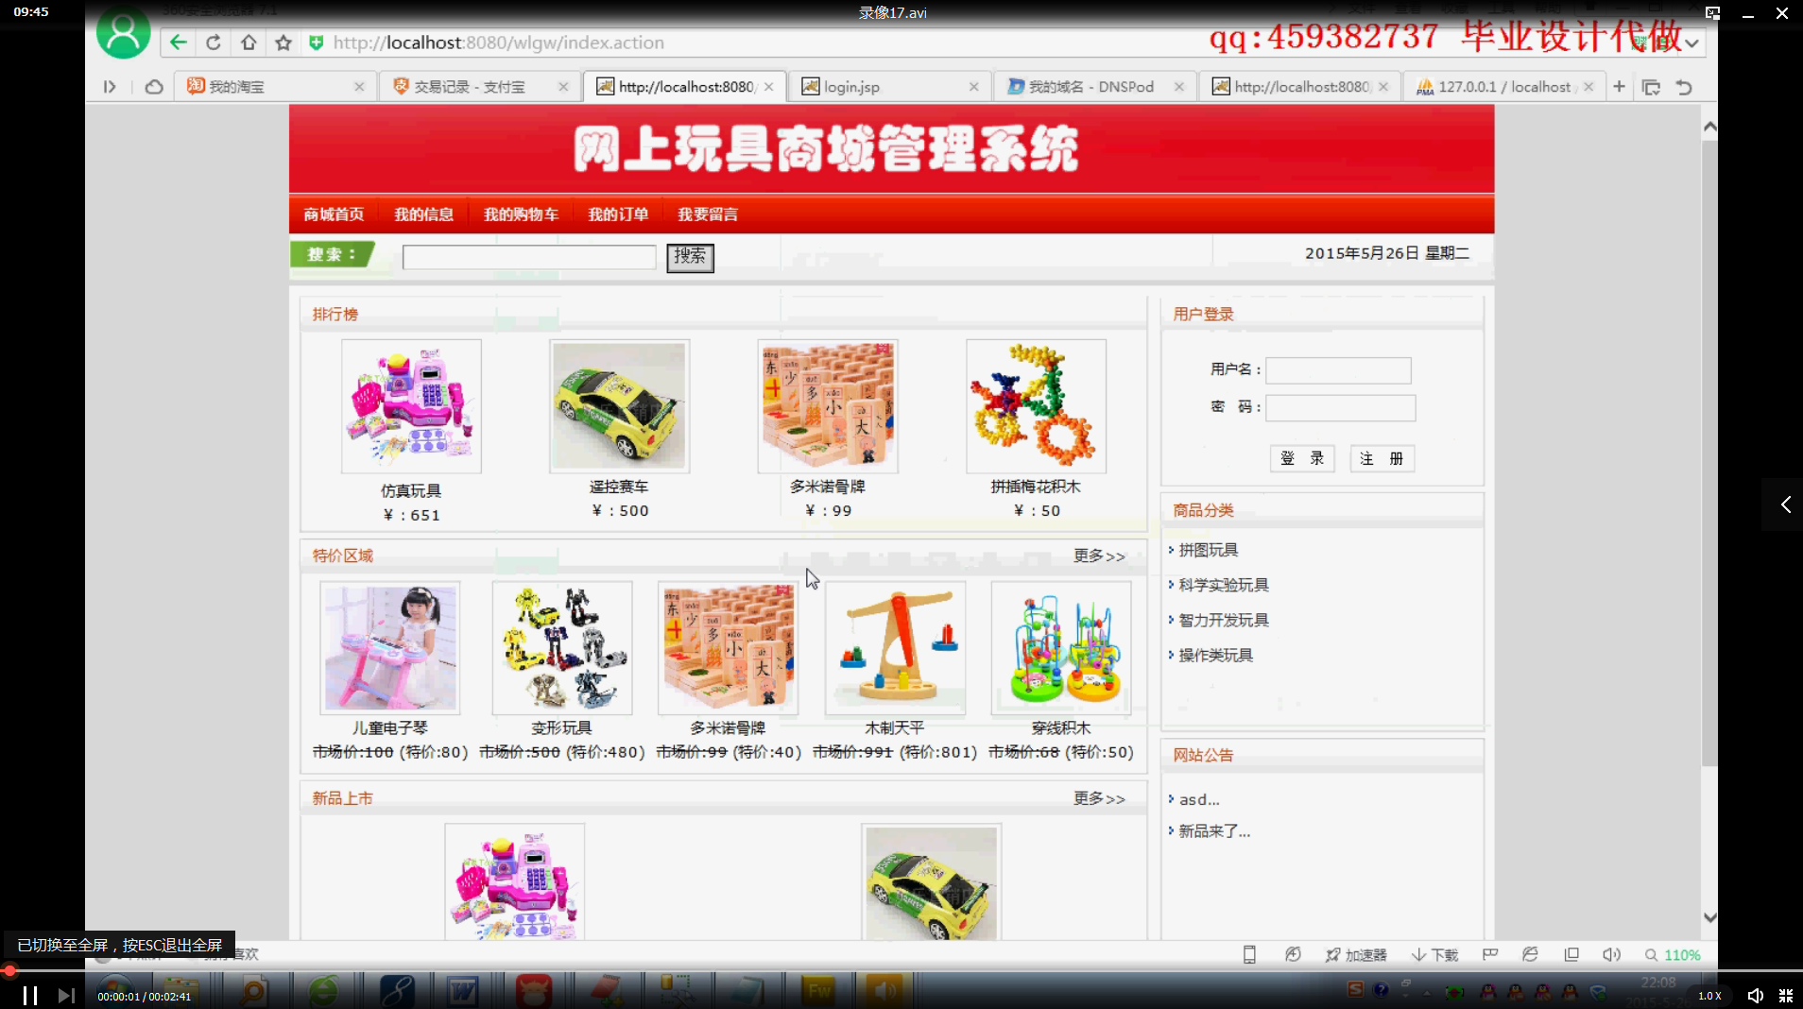Switch to the 127.0.0.1 / localhost tab
The height and width of the screenshot is (1009, 1803).
click(x=1504, y=87)
